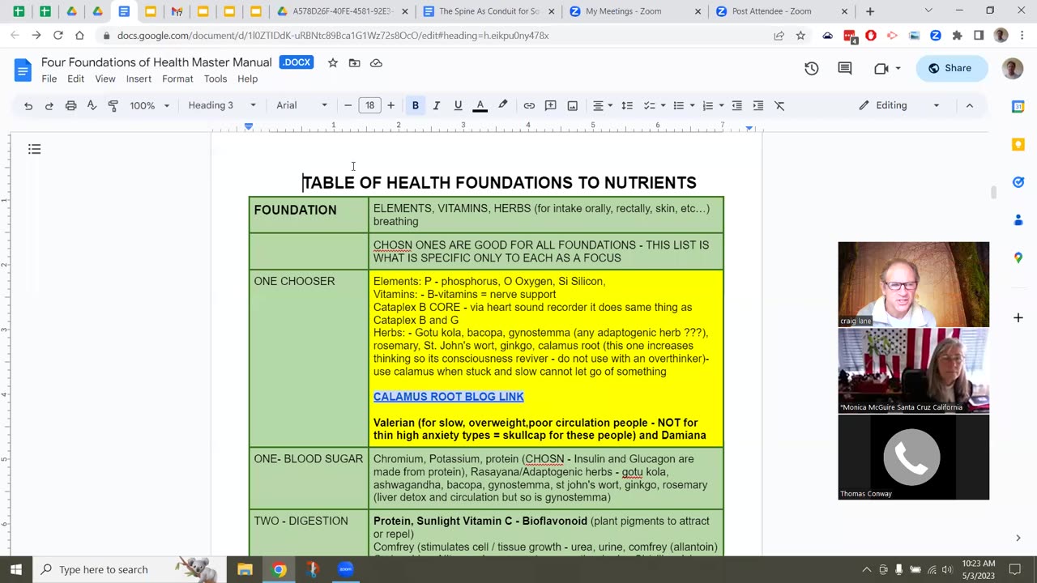Open the Format menu
The image size is (1037, 583).
coord(177,79)
